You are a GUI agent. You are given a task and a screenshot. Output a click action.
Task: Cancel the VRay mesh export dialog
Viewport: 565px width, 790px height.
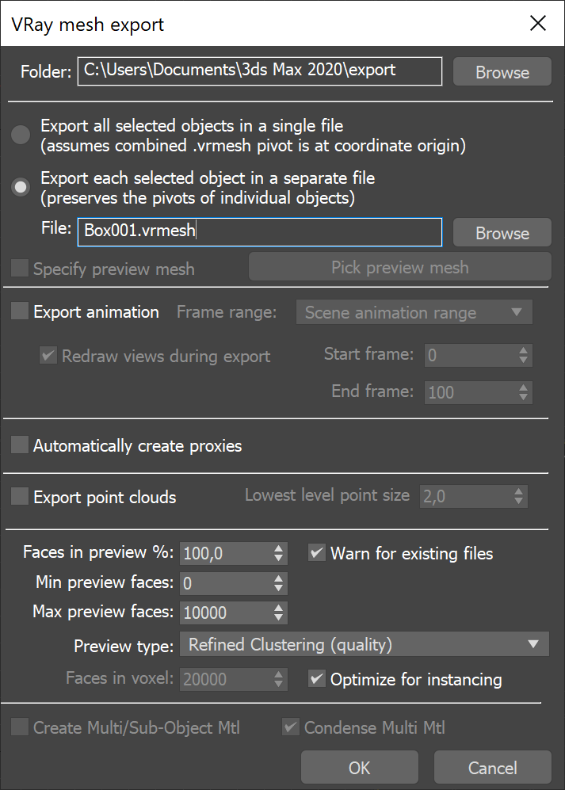(x=492, y=767)
